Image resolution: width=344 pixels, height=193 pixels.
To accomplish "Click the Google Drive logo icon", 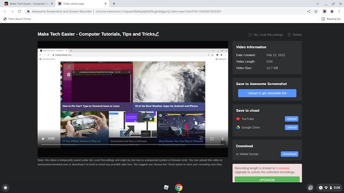I will 238,127.
